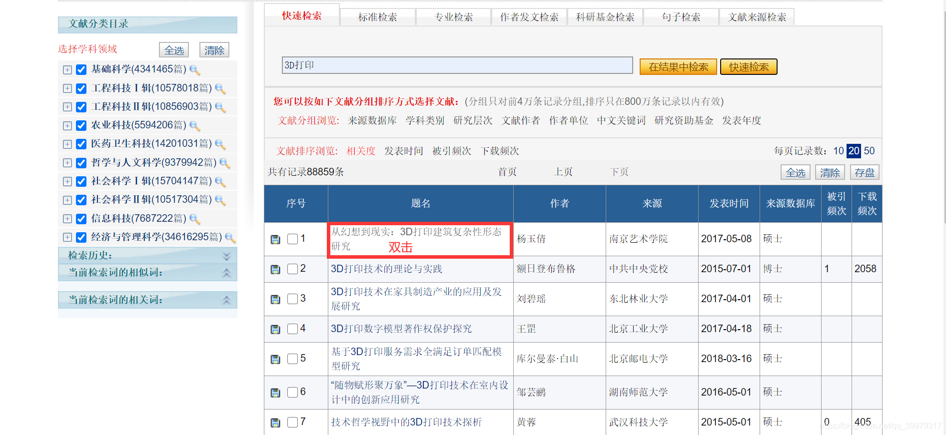This screenshot has height=435, width=946.
Task: Click magnifier icon beside 基础科学
Action: [x=195, y=70]
